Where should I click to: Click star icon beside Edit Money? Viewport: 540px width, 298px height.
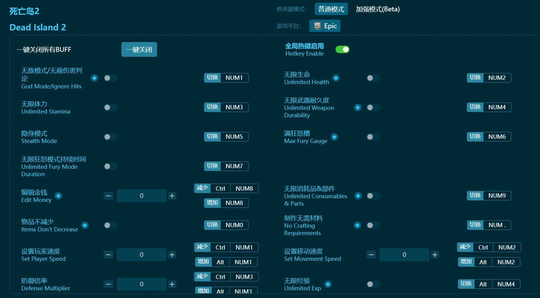(x=58, y=196)
